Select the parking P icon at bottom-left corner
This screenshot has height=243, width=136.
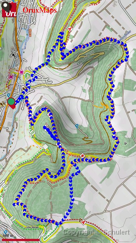[6, 232]
